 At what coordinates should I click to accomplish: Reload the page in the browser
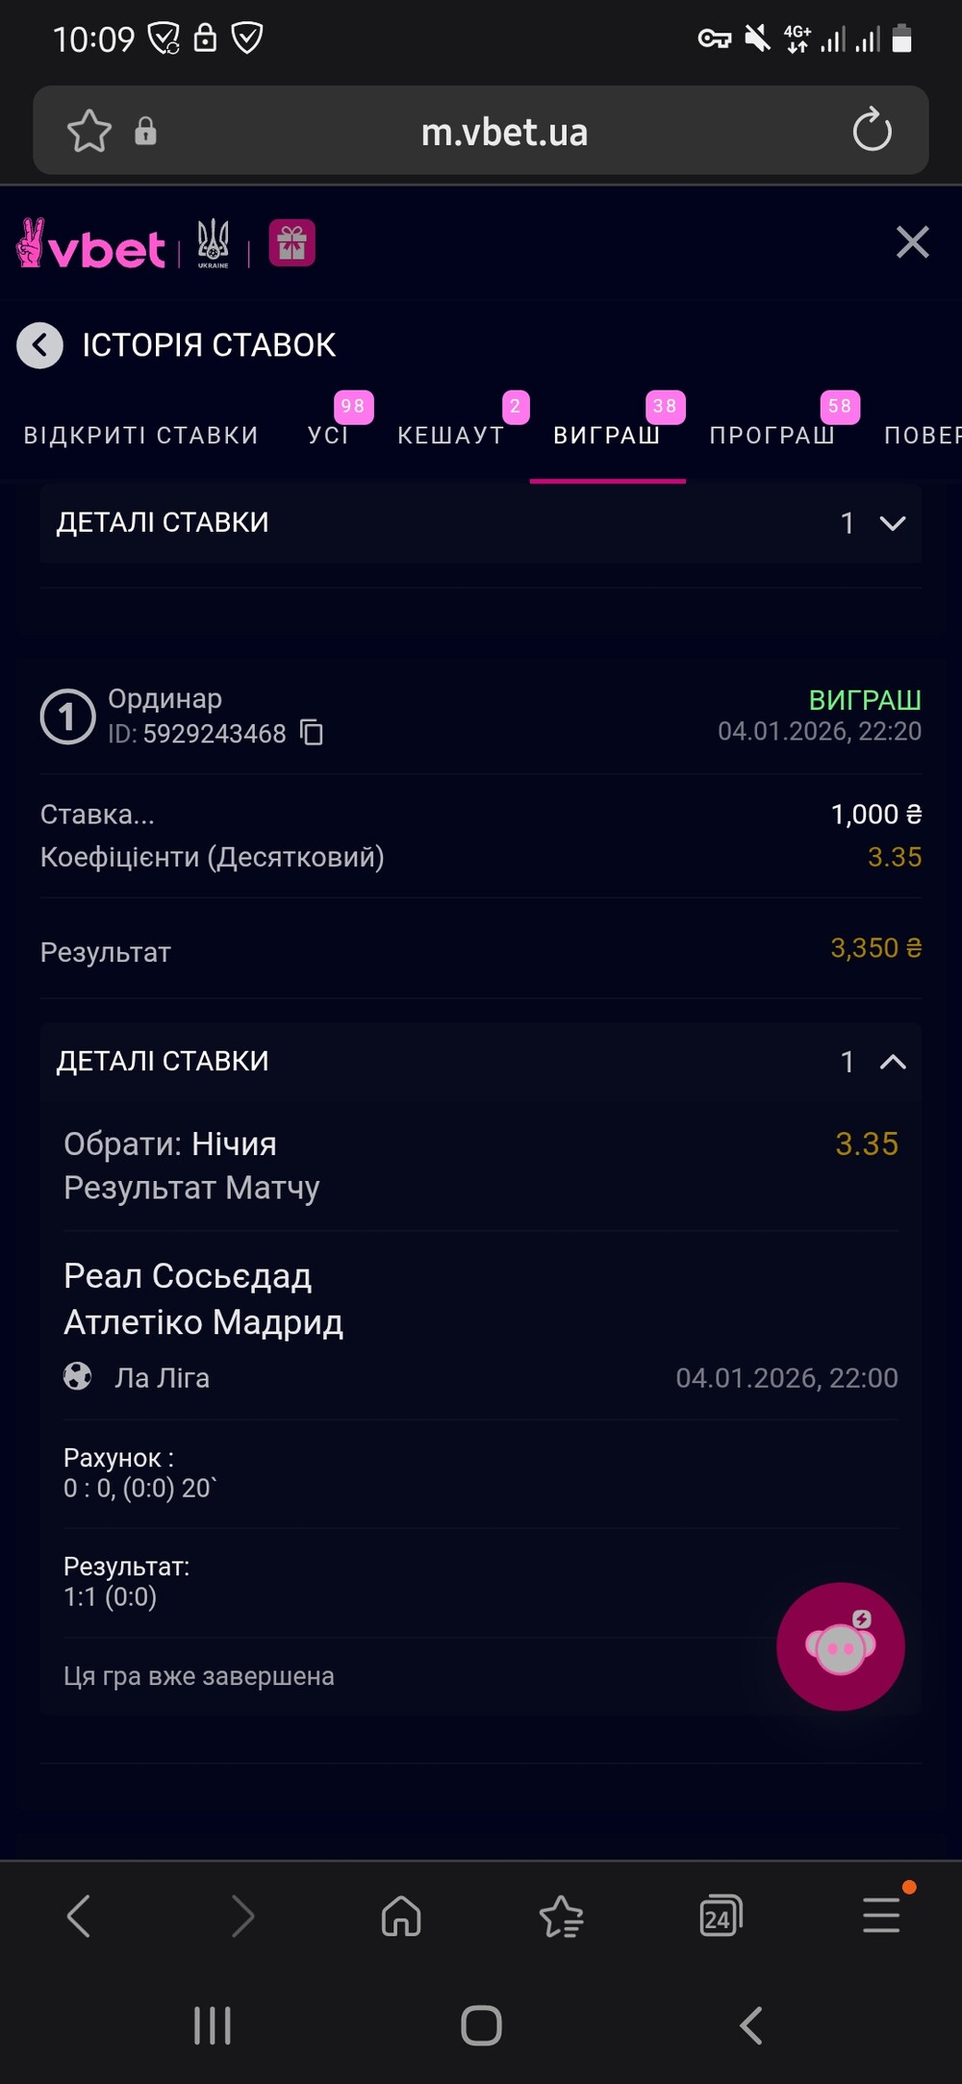(872, 131)
